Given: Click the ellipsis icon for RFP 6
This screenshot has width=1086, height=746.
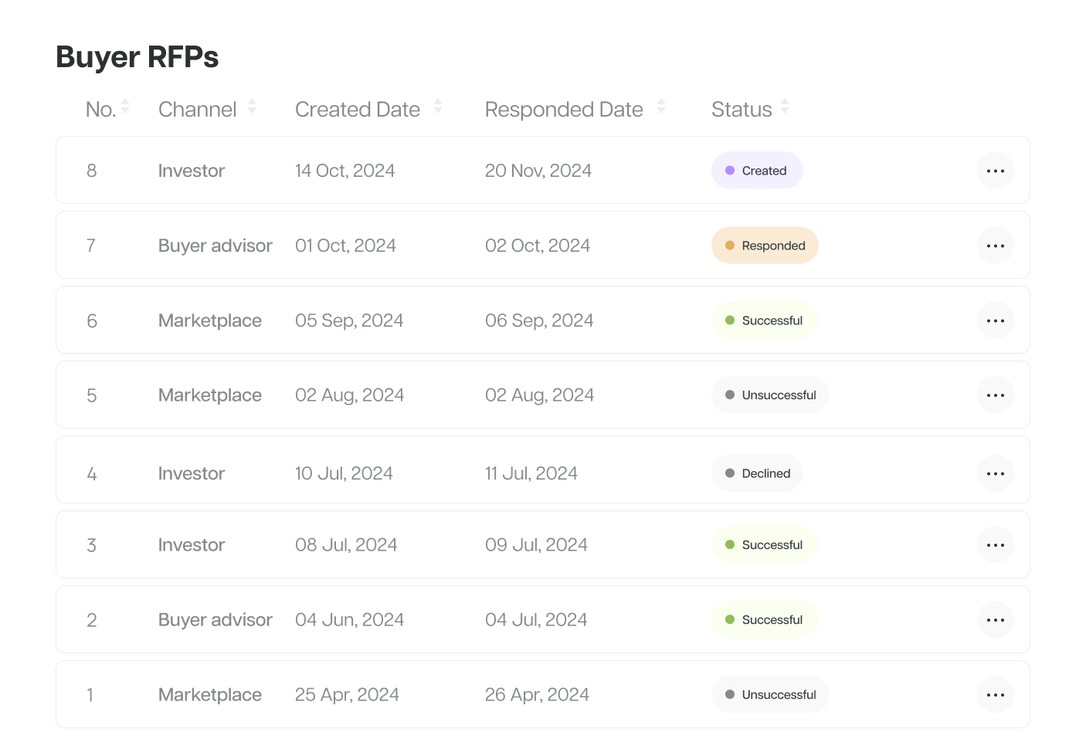Looking at the screenshot, I should [x=995, y=320].
